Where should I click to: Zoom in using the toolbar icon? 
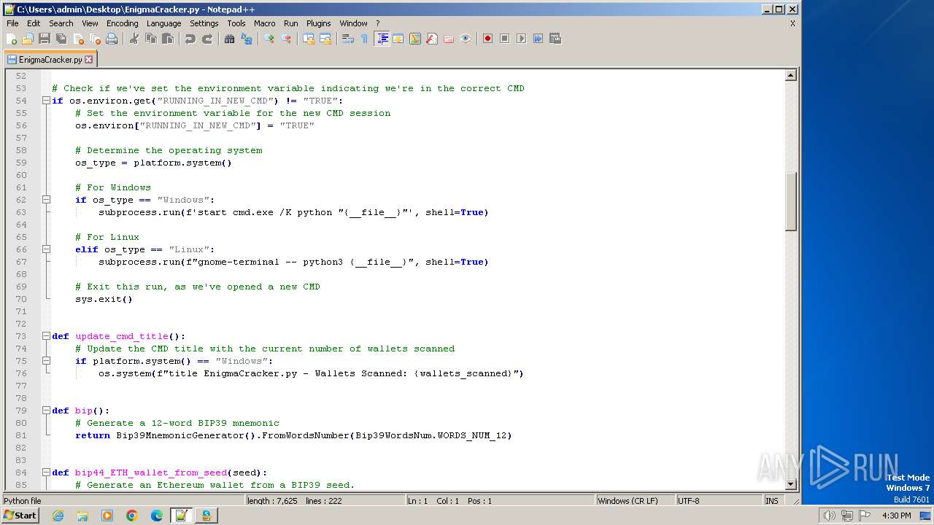(269, 39)
